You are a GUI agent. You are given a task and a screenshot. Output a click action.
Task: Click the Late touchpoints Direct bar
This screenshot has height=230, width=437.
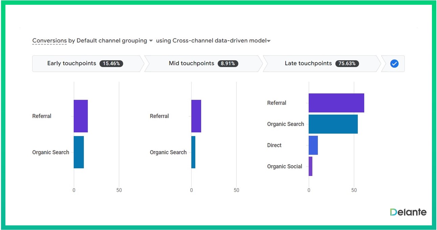(x=313, y=145)
